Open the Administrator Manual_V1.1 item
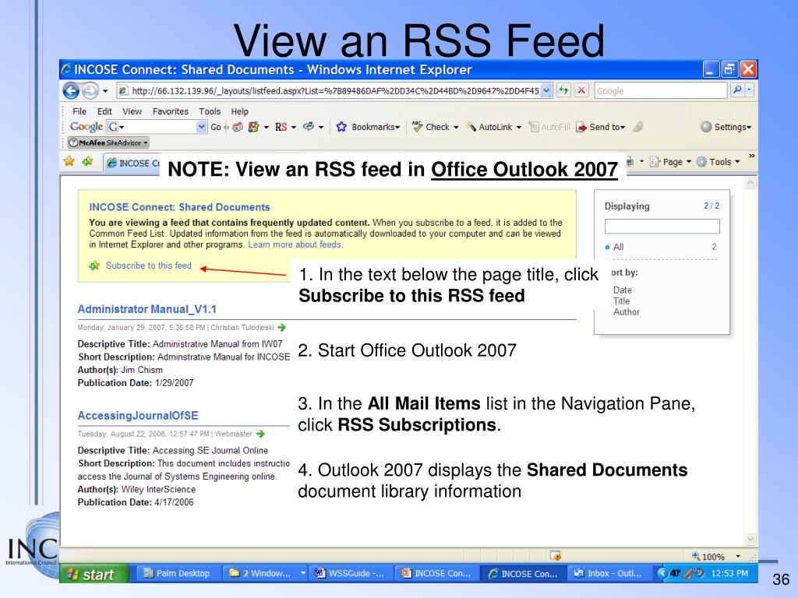 (x=147, y=309)
